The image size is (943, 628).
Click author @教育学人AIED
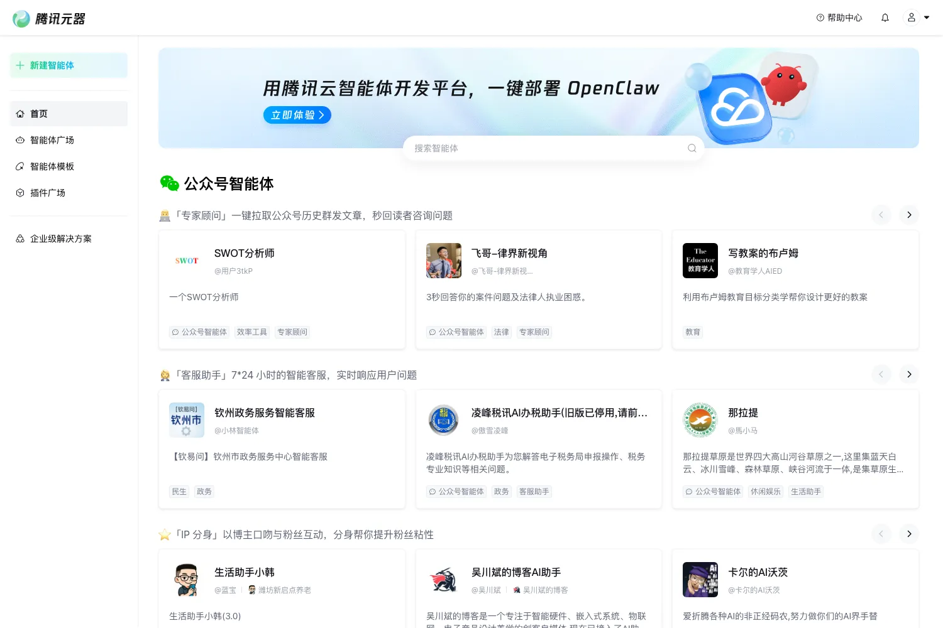[755, 271]
